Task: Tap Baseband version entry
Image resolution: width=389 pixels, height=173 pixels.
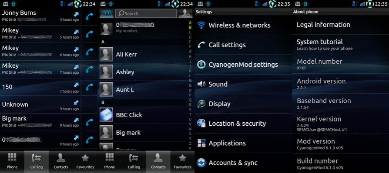Action: (x=341, y=104)
